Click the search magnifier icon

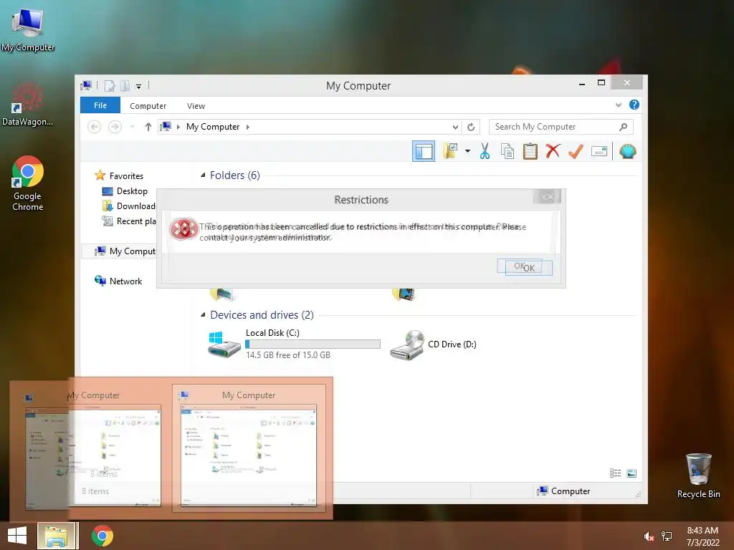coord(623,127)
